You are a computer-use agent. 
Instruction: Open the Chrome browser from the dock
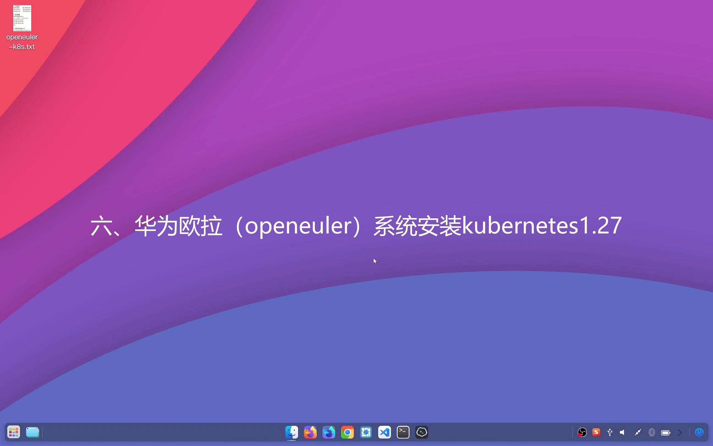[347, 432]
